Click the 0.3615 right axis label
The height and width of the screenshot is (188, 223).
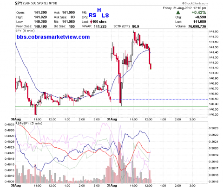[214, 182]
